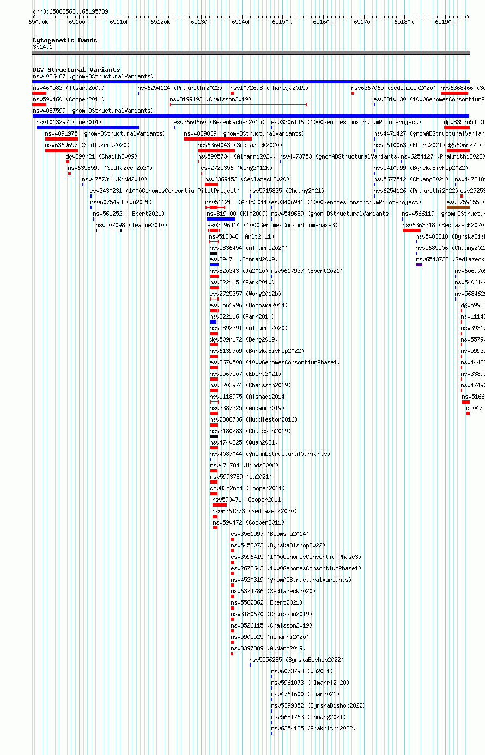This screenshot has height=755, width=485.
Task: Click nsv2808736 (Huddleston2016) label
Action: [x=253, y=419]
